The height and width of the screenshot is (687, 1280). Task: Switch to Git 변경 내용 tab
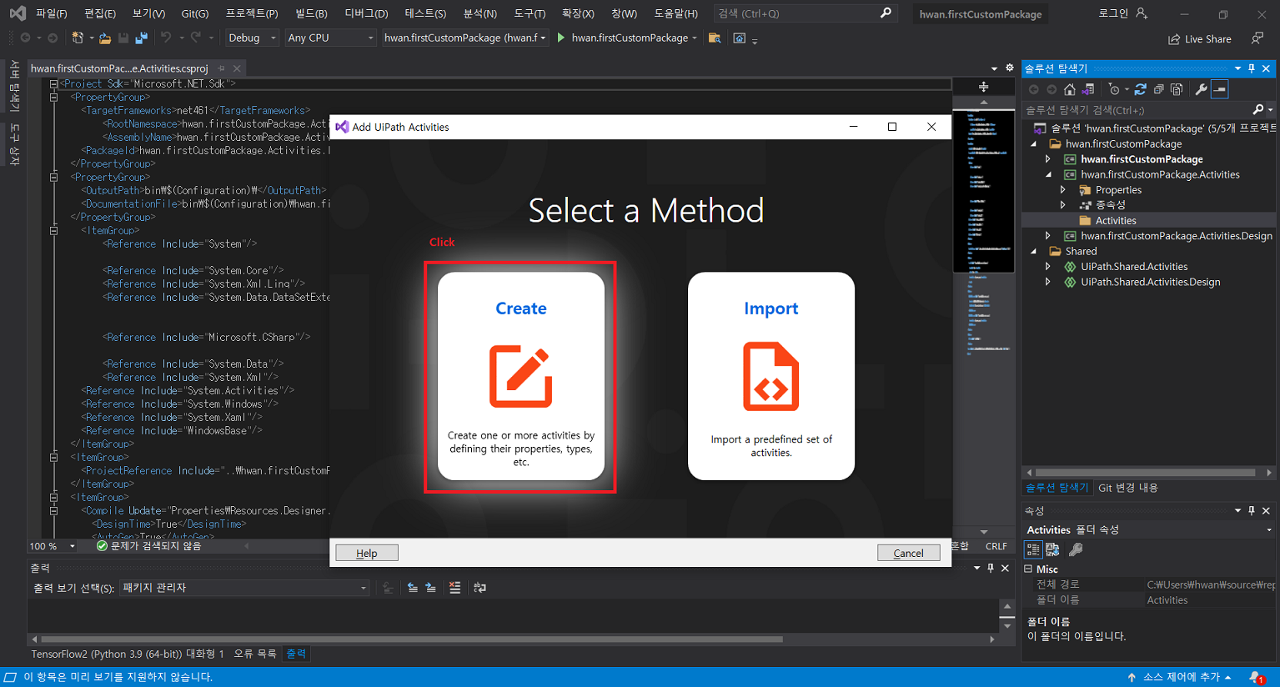(x=1128, y=488)
